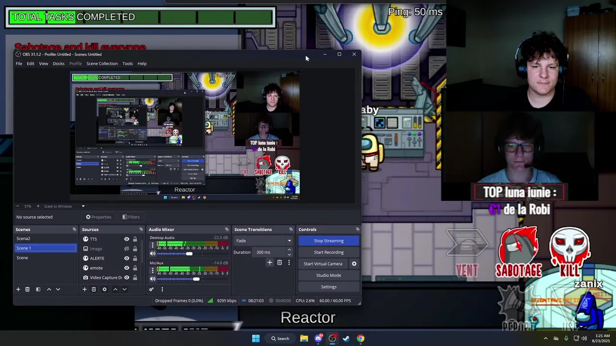Remove selected scene with trash icon

pos(27,289)
